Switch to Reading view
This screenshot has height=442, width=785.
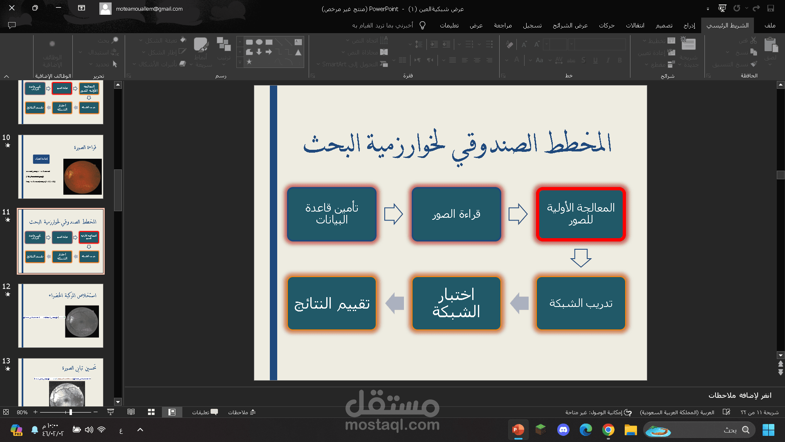(131, 412)
